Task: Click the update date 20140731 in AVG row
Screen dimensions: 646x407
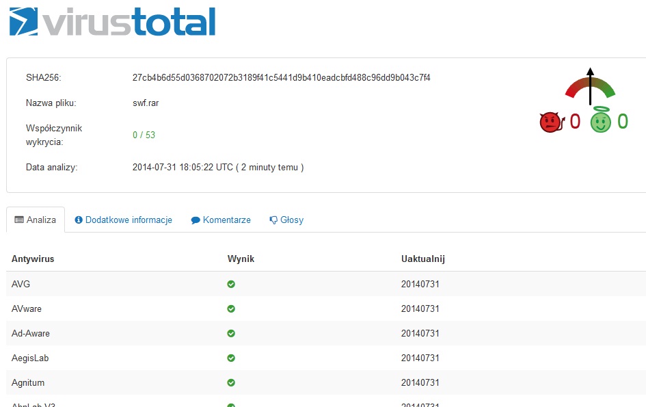Action: pyautogui.click(x=420, y=284)
